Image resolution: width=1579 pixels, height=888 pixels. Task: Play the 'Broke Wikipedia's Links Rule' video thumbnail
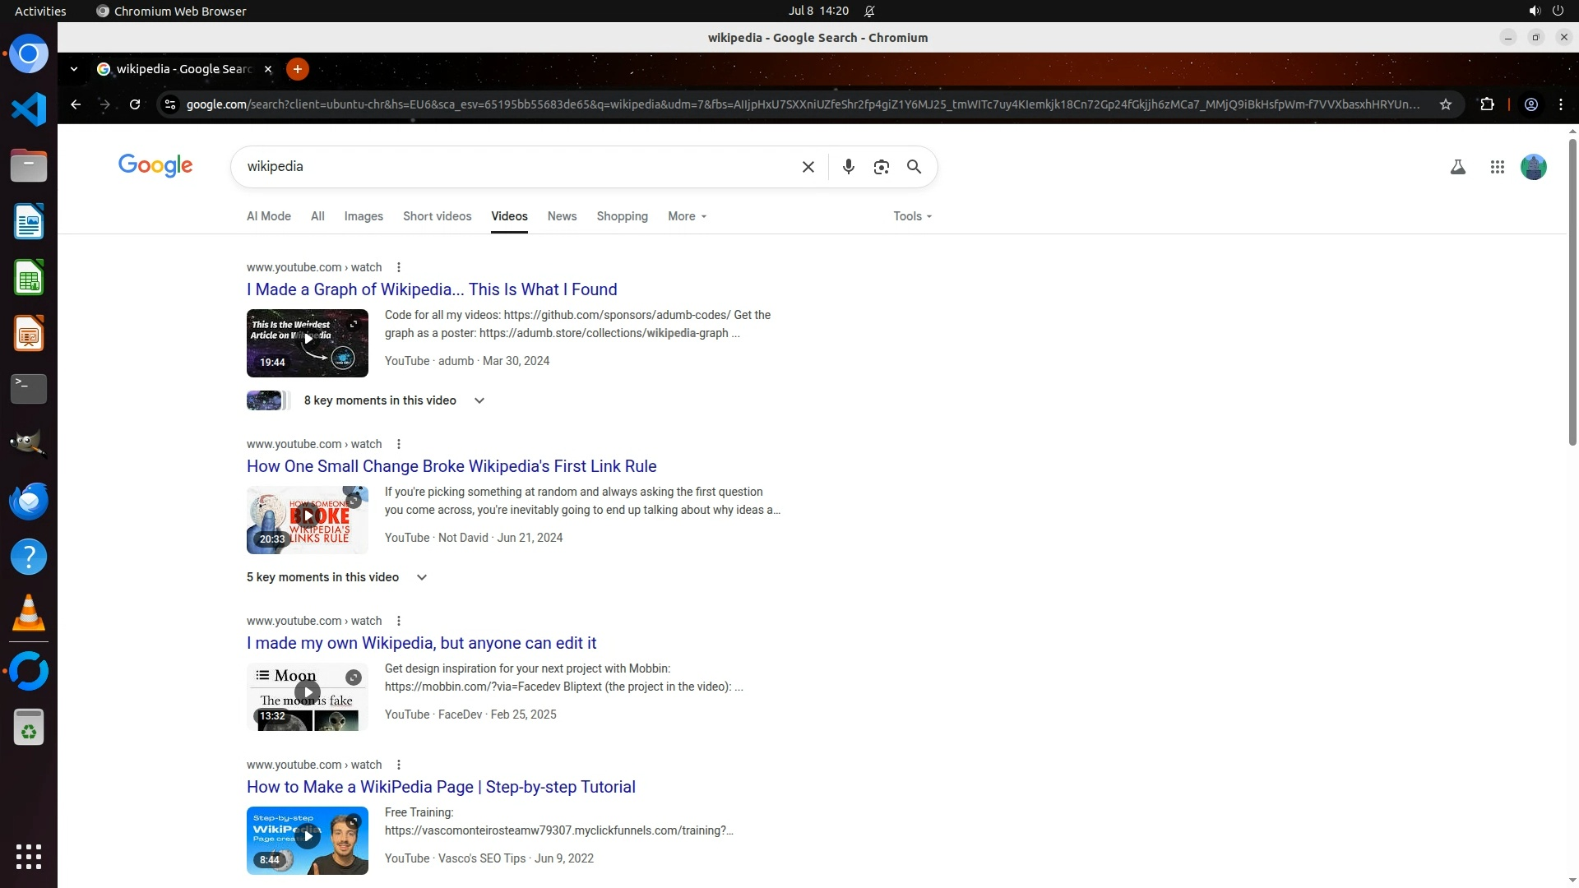307,516
